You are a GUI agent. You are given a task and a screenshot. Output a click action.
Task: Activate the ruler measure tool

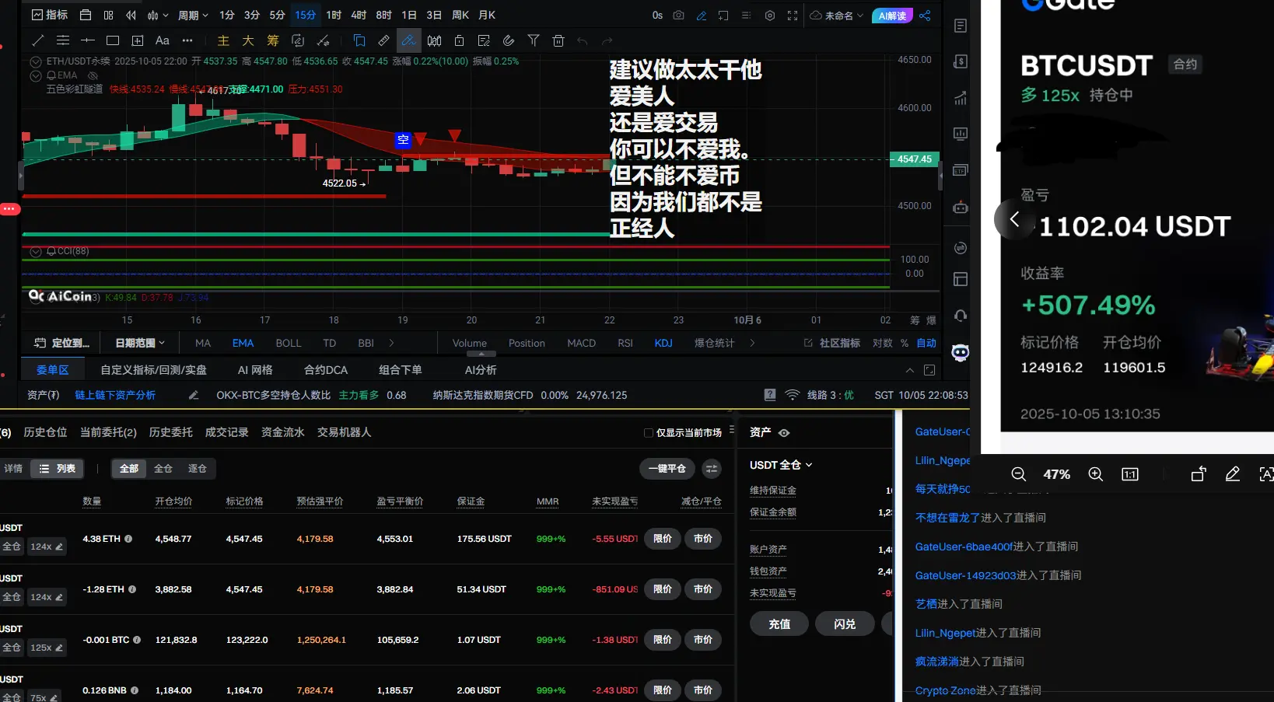click(x=383, y=40)
